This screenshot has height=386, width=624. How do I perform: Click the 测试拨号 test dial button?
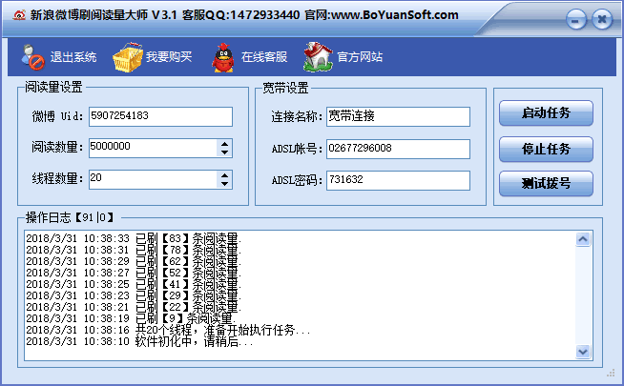coord(546,183)
